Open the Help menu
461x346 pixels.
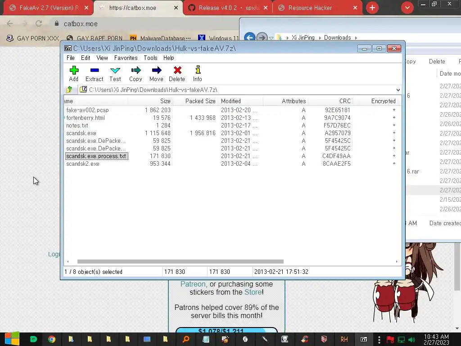pos(169,58)
